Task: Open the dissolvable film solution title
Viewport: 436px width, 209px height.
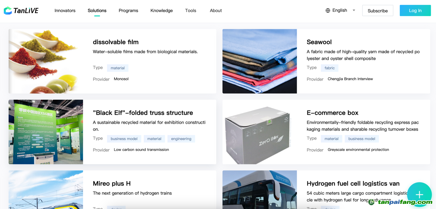Action: click(116, 42)
